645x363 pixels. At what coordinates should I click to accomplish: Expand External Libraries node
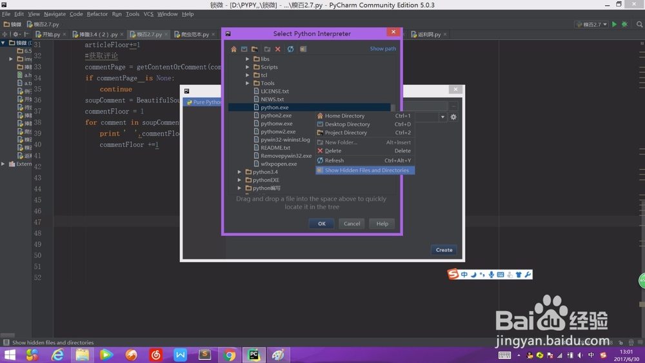click(x=3, y=164)
